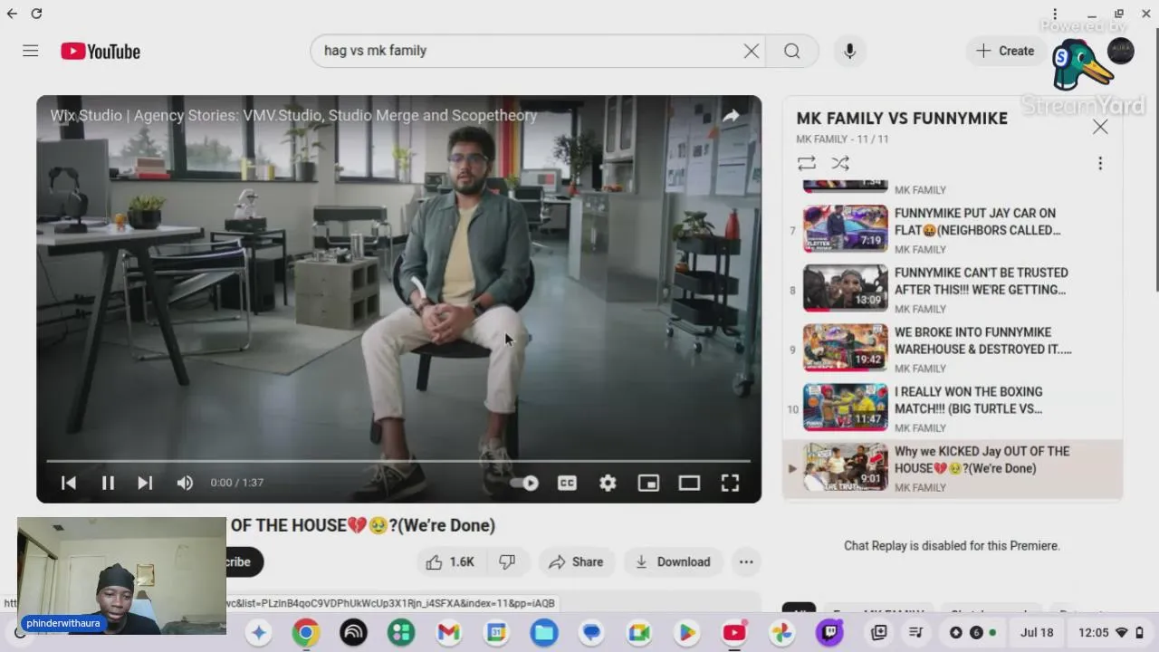The image size is (1159, 652).
Task: Seek on the video progress bar
Action: (398, 461)
